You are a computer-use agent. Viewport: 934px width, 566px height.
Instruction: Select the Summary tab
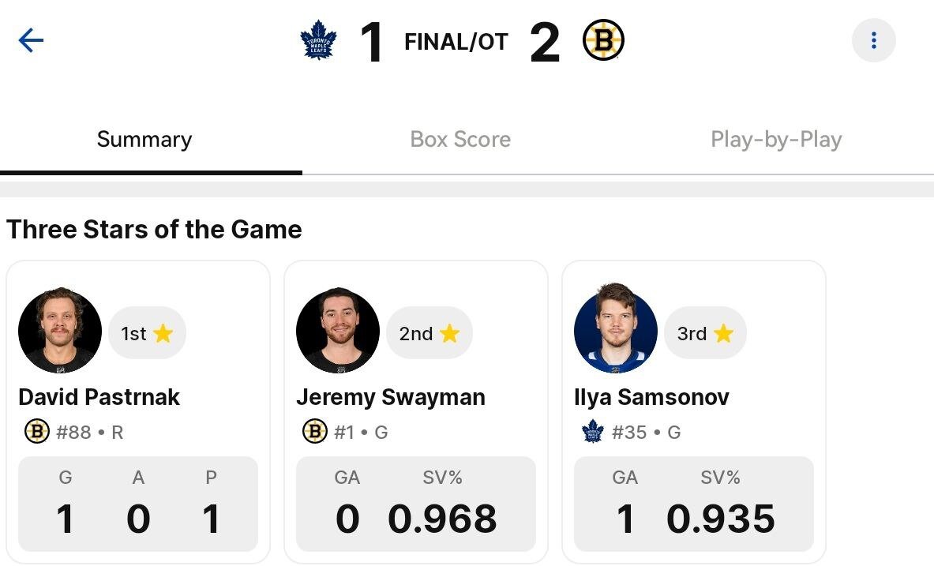(144, 140)
